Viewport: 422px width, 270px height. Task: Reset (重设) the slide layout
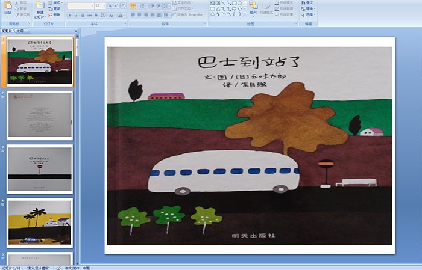[54, 8]
